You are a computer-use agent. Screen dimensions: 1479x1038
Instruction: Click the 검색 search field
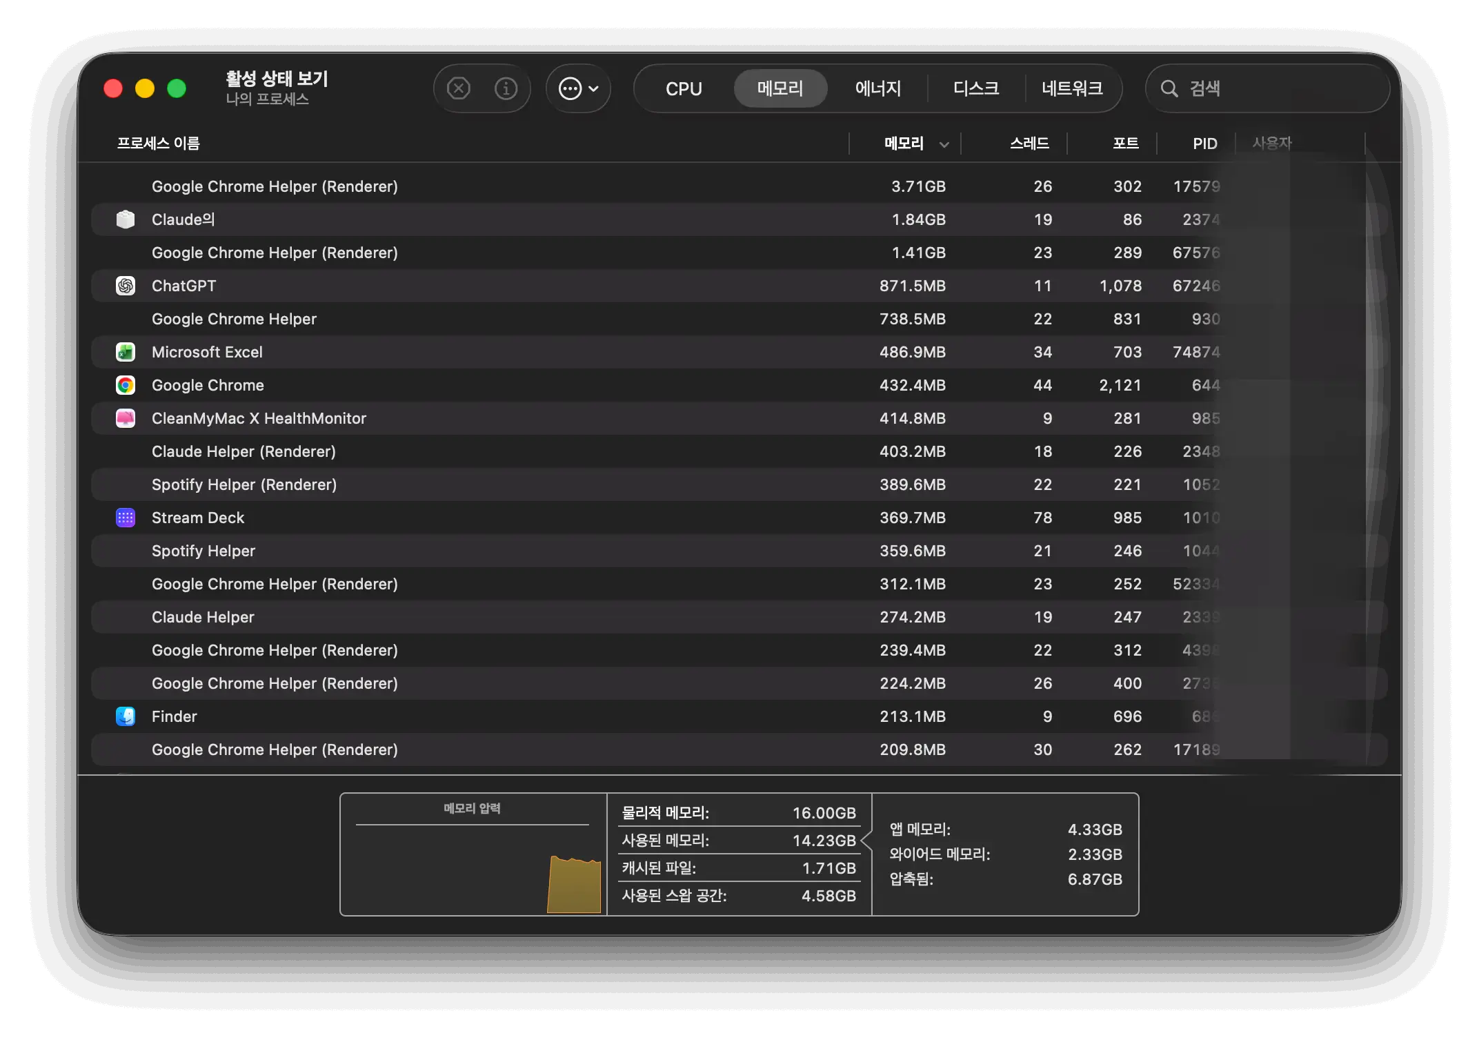point(1267,88)
